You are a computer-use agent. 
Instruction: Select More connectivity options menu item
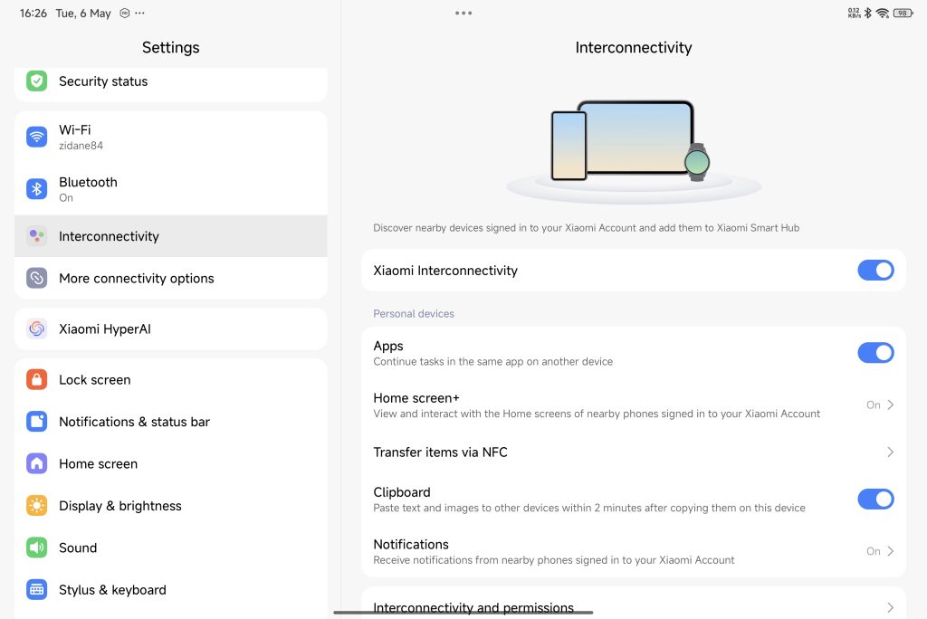[136, 279]
